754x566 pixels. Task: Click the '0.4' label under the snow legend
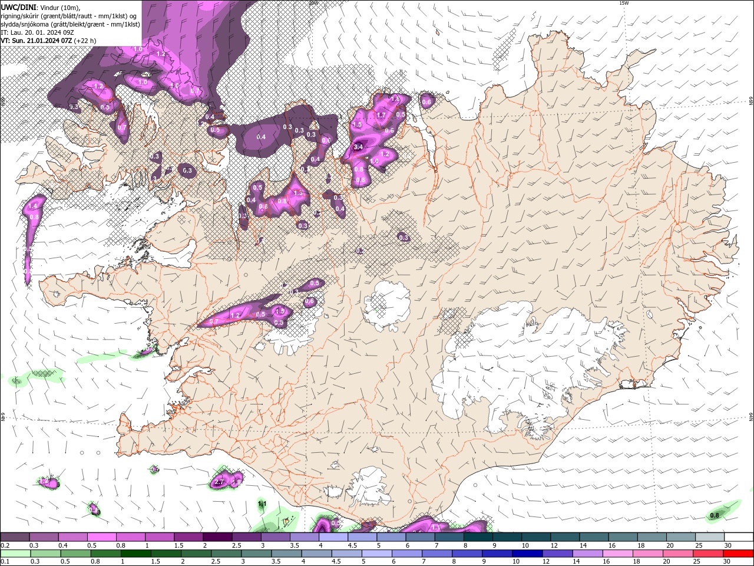[62, 545]
